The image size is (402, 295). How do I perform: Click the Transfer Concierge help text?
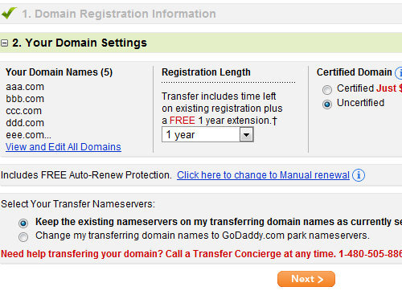coord(202,254)
